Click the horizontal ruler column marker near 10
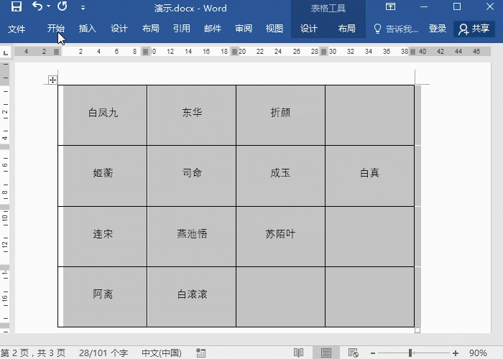Screen dimensions: 503x359 pyautogui.click(x=146, y=52)
